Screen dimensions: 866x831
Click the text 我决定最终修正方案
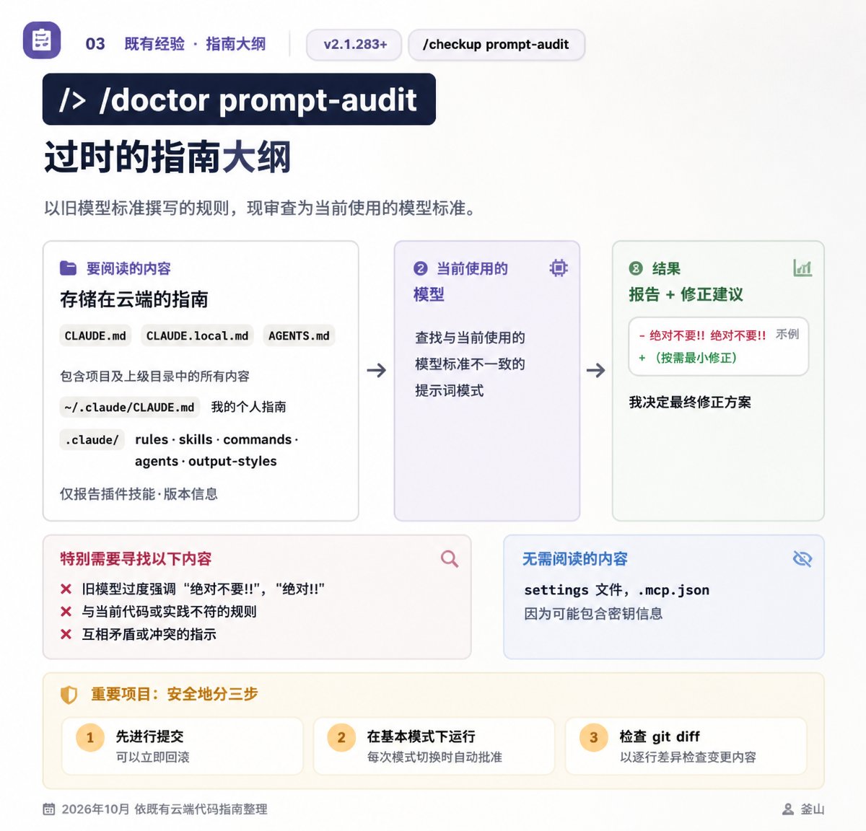[690, 403]
